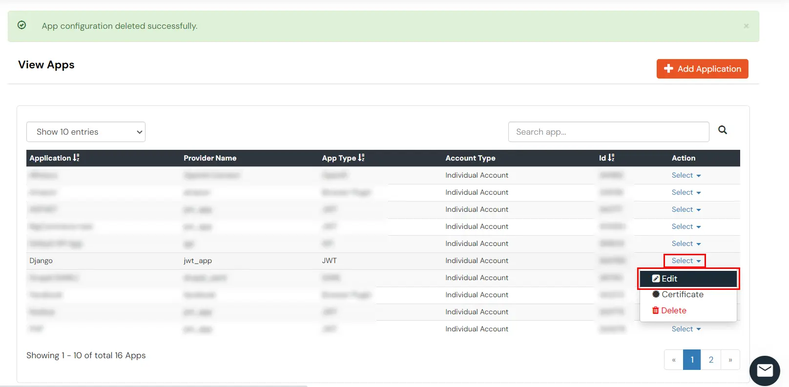Screen dimensions: 789x387
Task: Click Add Application button
Action: tap(702, 69)
